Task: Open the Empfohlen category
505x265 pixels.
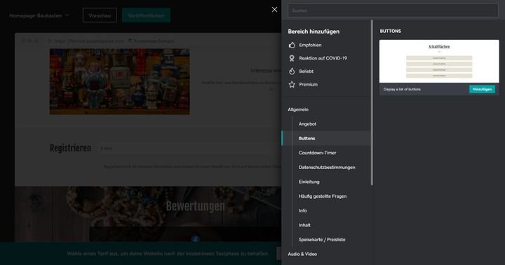Action: (x=310, y=45)
